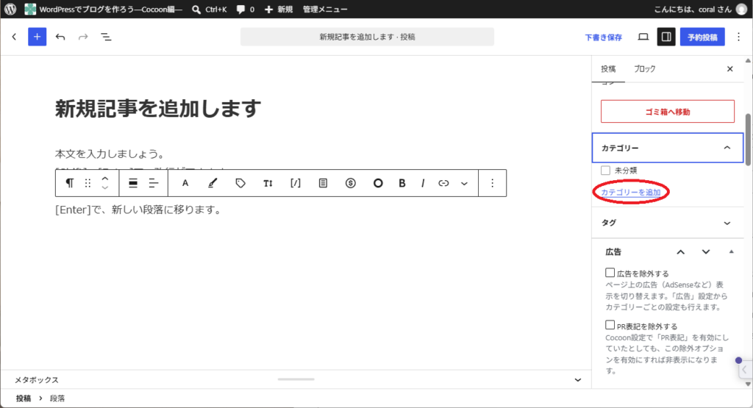Toggle bold formatting

tap(402, 183)
